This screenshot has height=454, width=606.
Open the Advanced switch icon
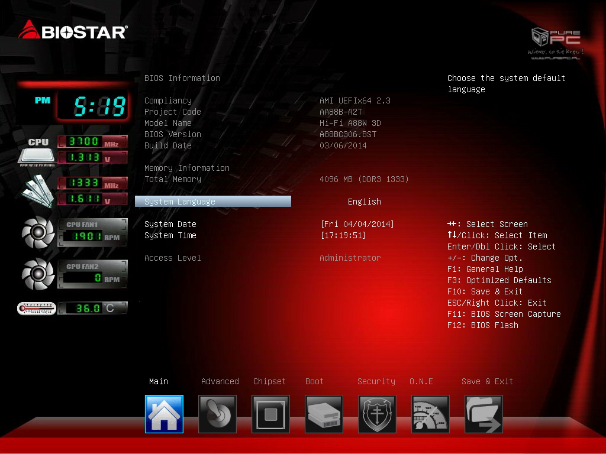point(217,414)
